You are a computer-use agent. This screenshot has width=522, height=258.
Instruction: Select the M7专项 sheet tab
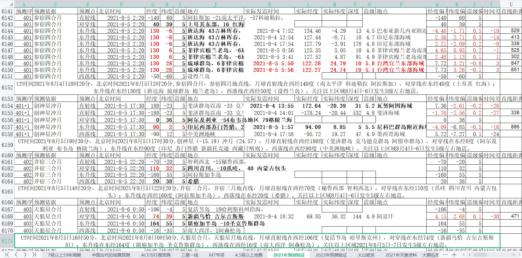(x=217, y=255)
